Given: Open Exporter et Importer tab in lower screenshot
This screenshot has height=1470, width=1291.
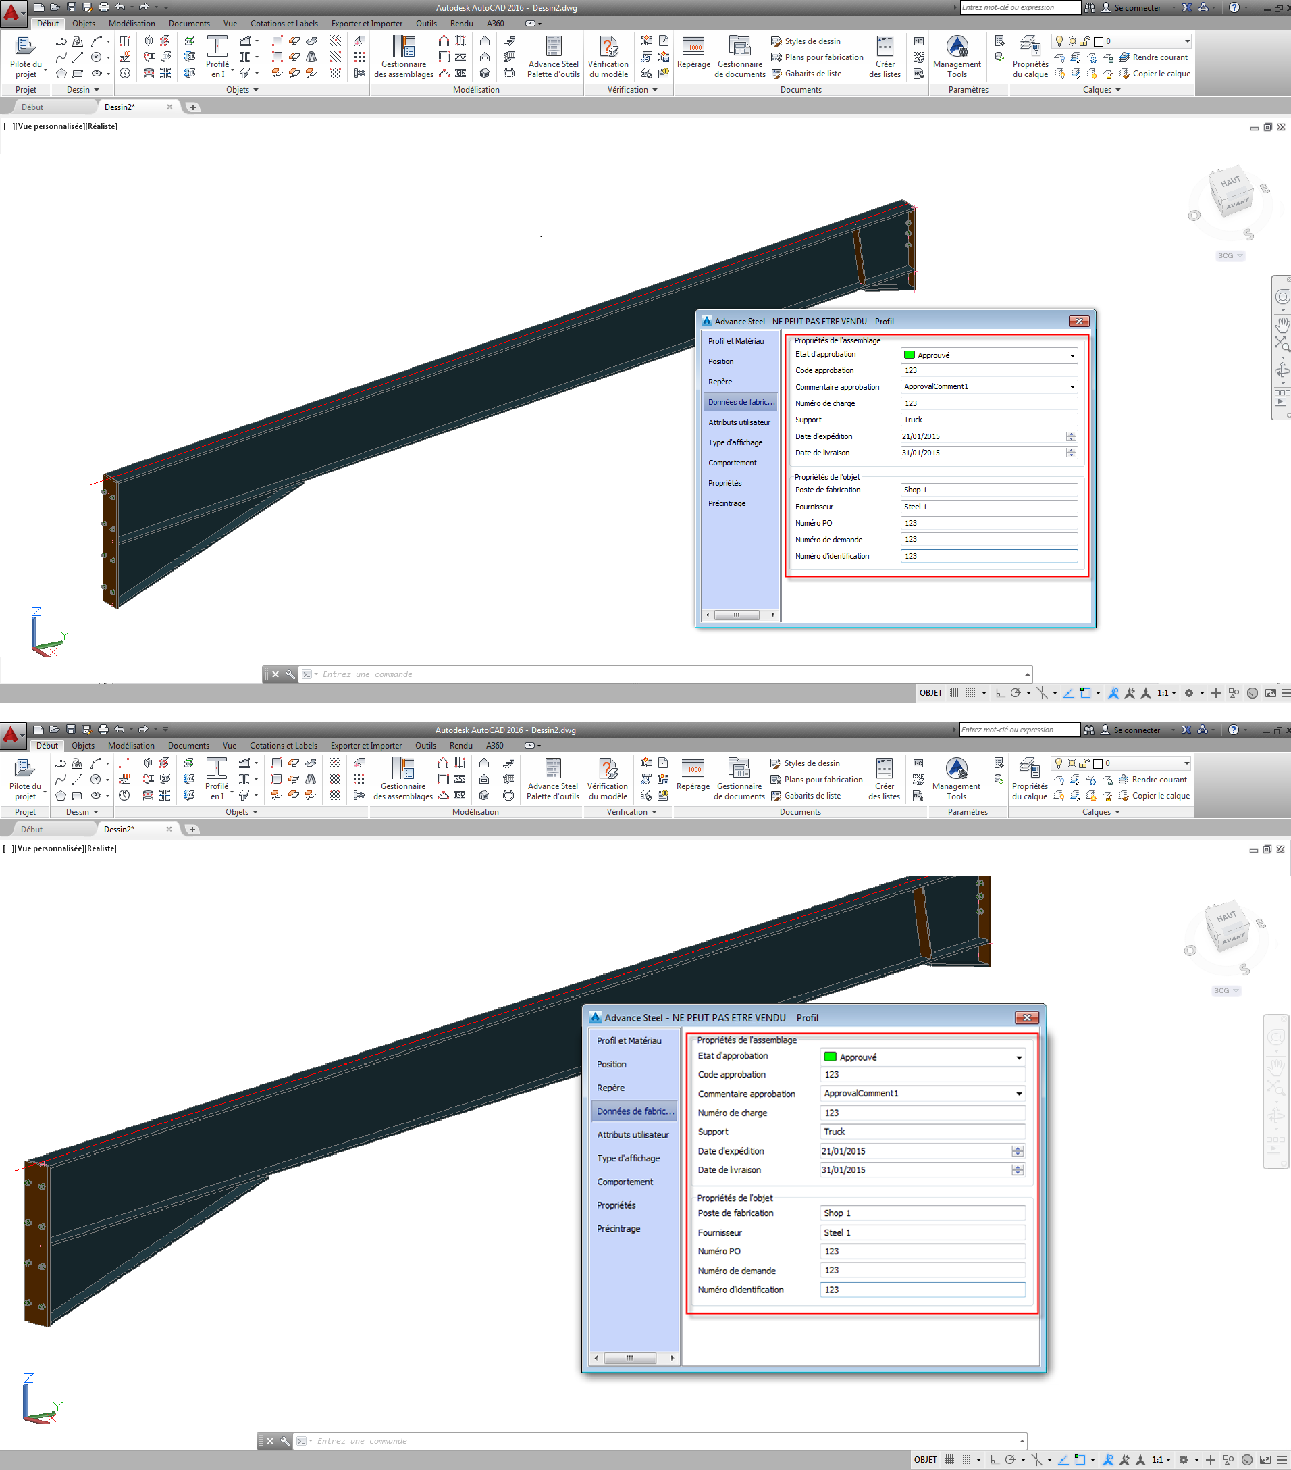Looking at the screenshot, I should tap(367, 746).
